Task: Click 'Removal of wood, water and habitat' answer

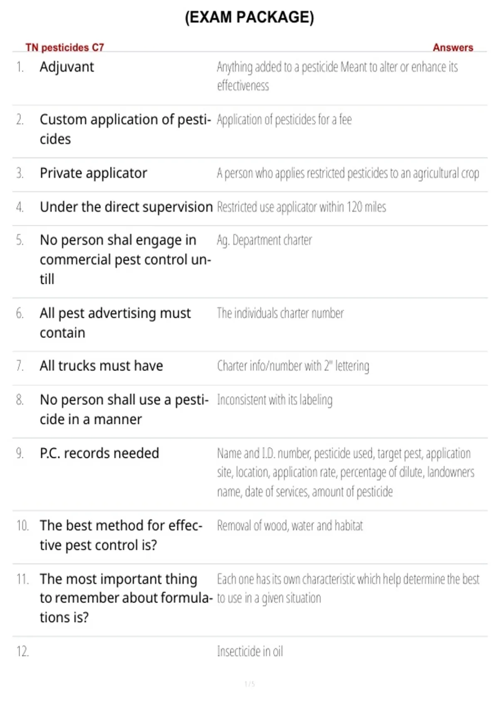Action: [290, 526]
